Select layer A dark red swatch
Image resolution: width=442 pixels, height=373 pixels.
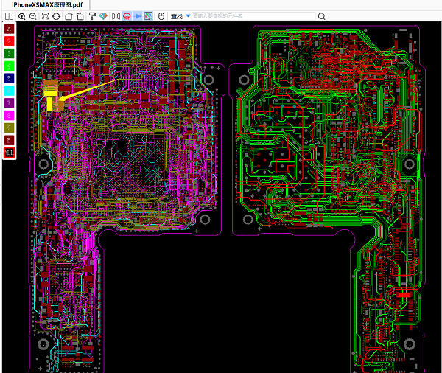click(x=9, y=29)
